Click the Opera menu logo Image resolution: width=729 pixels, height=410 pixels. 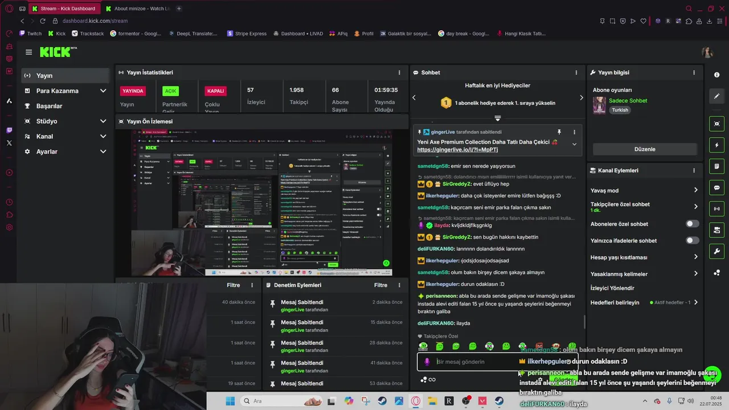pyautogui.click(x=8, y=9)
